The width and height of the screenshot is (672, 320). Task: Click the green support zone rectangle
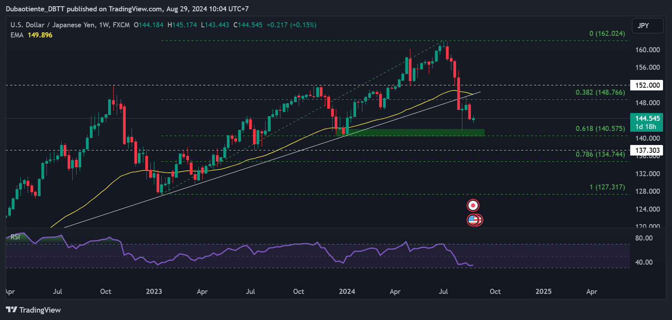[x=410, y=133]
